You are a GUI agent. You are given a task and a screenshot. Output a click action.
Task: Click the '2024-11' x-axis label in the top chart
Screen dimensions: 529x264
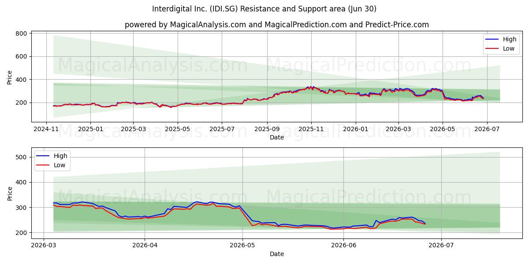46,129
